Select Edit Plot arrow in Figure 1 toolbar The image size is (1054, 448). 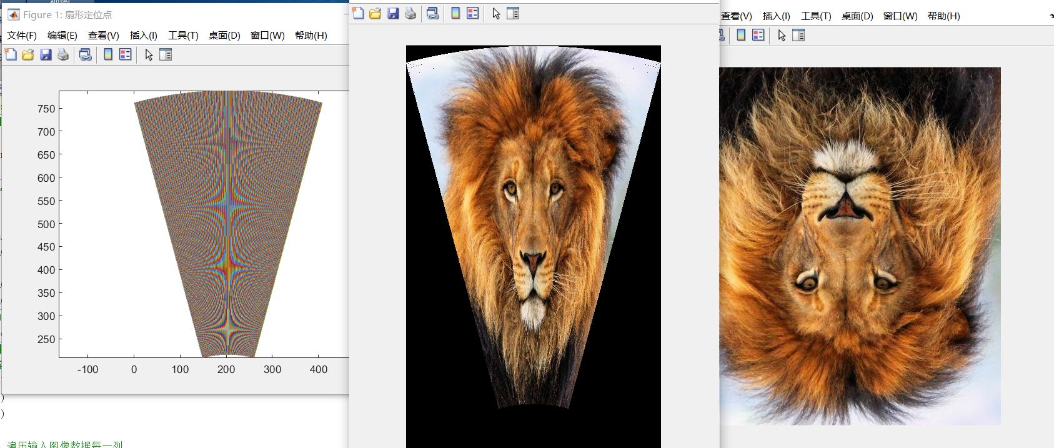[149, 55]
